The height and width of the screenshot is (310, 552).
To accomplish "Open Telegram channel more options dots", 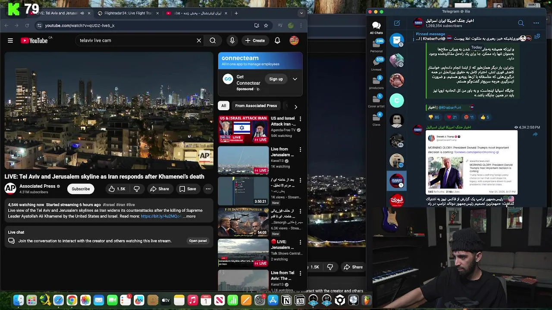I will pos(536,23).
